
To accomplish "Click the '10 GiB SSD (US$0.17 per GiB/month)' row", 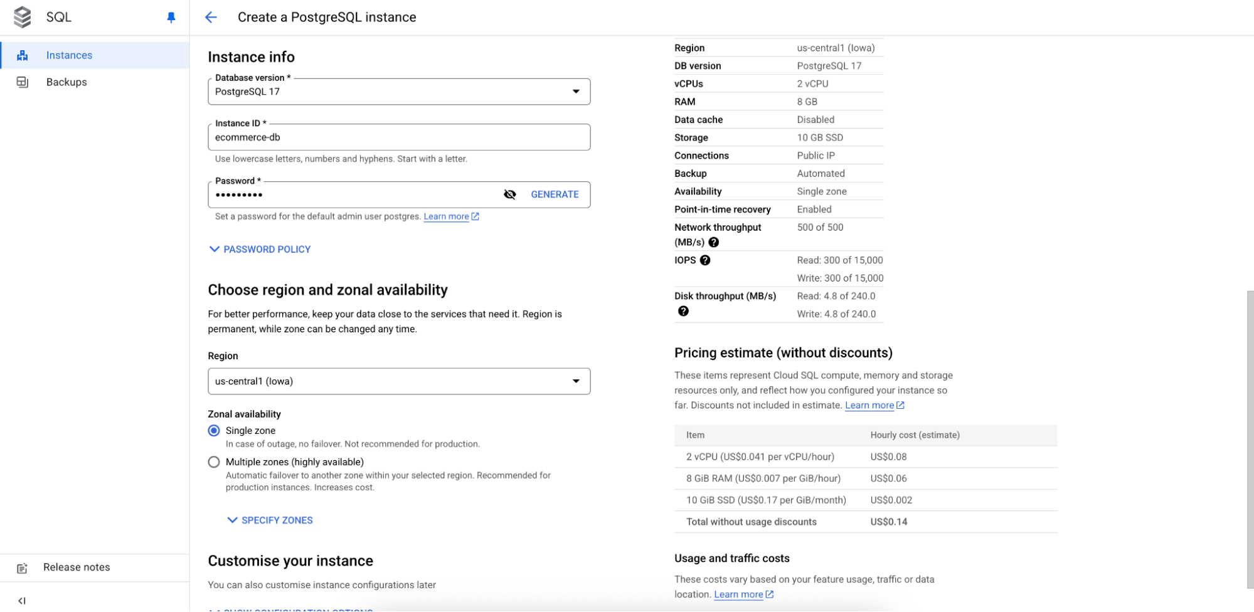I will point(866,500).
